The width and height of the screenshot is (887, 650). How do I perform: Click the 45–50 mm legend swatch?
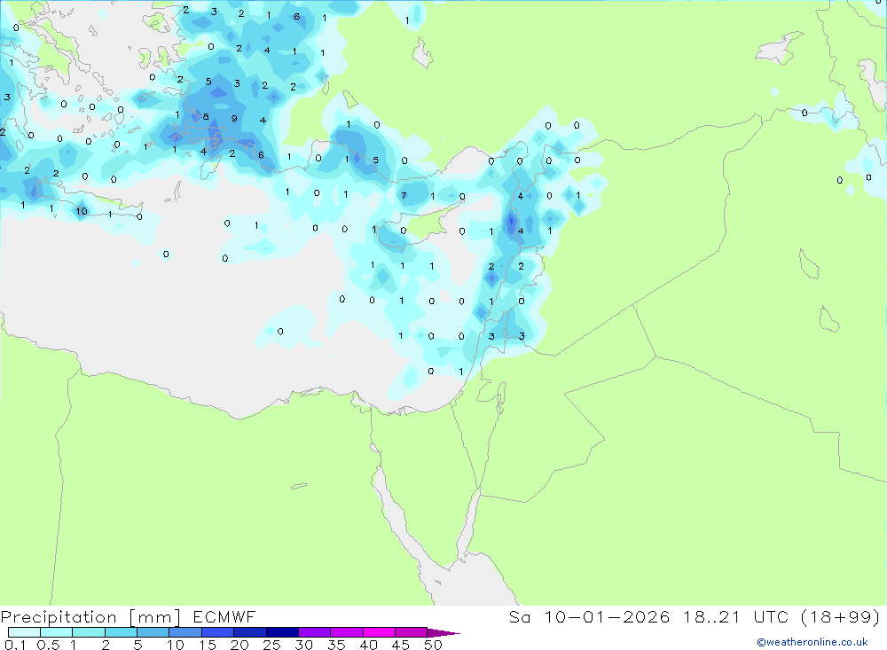(x=412, y=632)
